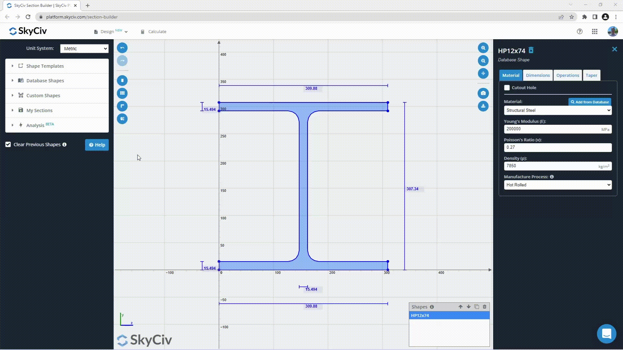This screenshot has height=350, width=623.
Task: Click the zoom in icon on canvas toolbar
Action: 483,47
